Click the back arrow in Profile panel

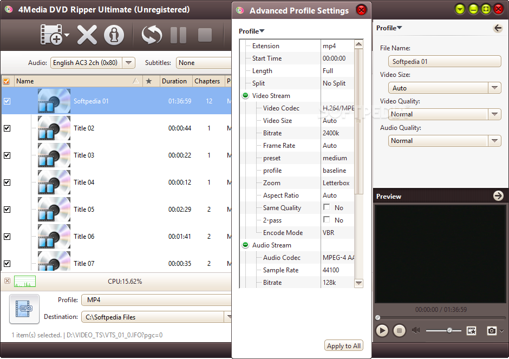pos(498,28)
